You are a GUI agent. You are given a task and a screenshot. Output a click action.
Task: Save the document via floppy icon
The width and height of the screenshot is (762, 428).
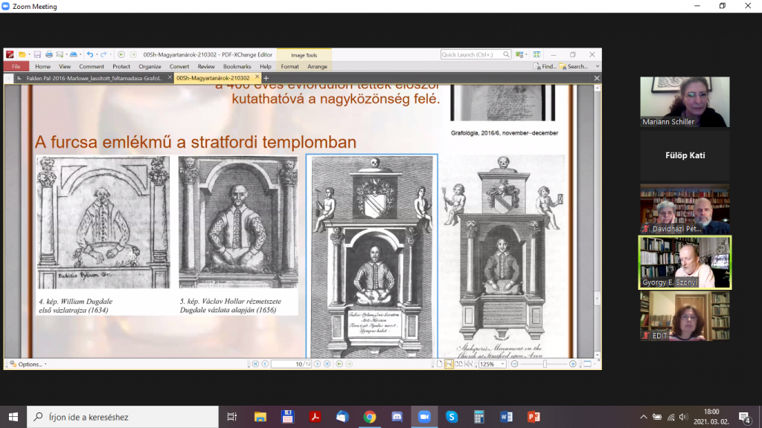(x=37, y=55)
